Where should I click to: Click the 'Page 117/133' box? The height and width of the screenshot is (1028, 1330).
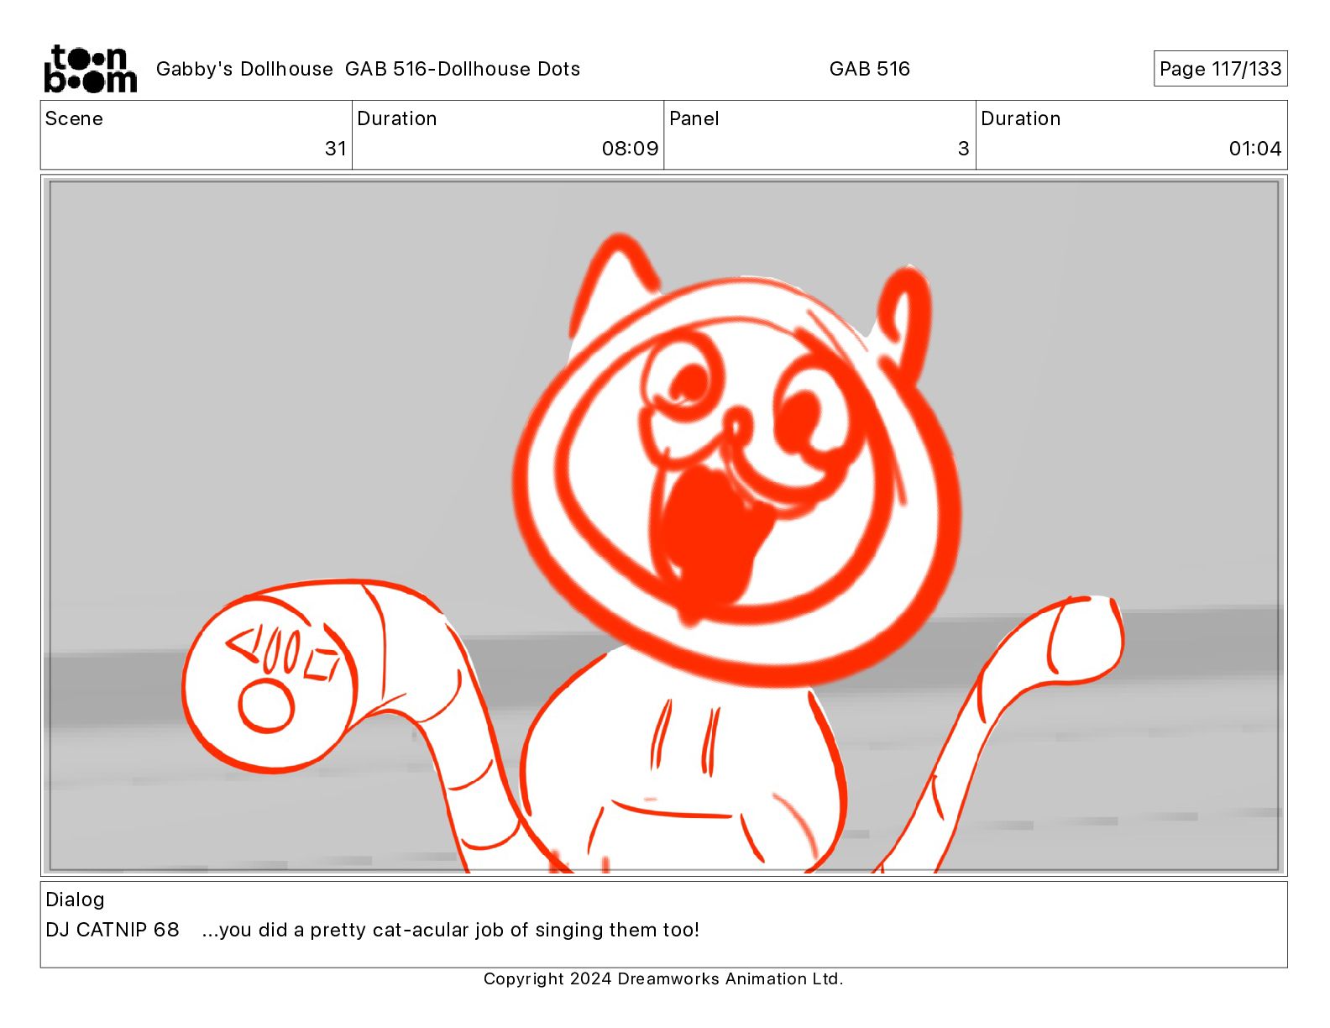click(x=1220, y=69)
